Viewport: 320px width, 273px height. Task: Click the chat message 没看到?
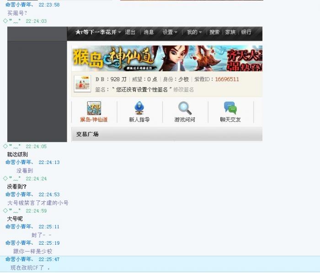pyautogui.click(x=17, y=187)
